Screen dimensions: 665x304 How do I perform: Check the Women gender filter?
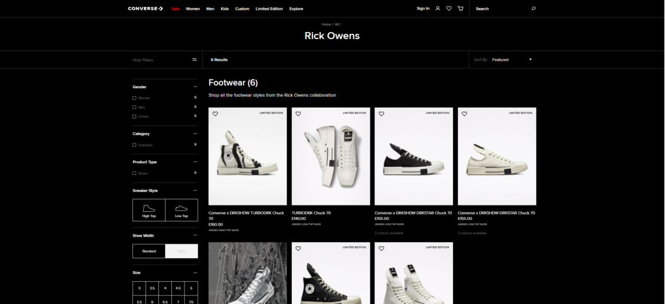point(134,98)
